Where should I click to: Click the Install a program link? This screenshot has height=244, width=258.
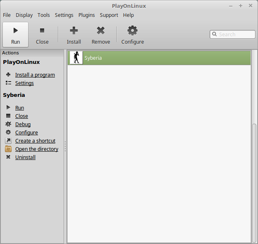coord(35,75)
